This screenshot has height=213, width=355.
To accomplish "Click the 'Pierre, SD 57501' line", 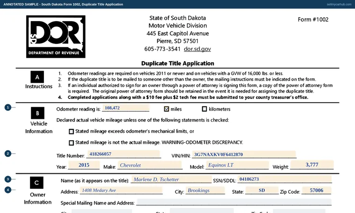I will [x=177, y=41].
